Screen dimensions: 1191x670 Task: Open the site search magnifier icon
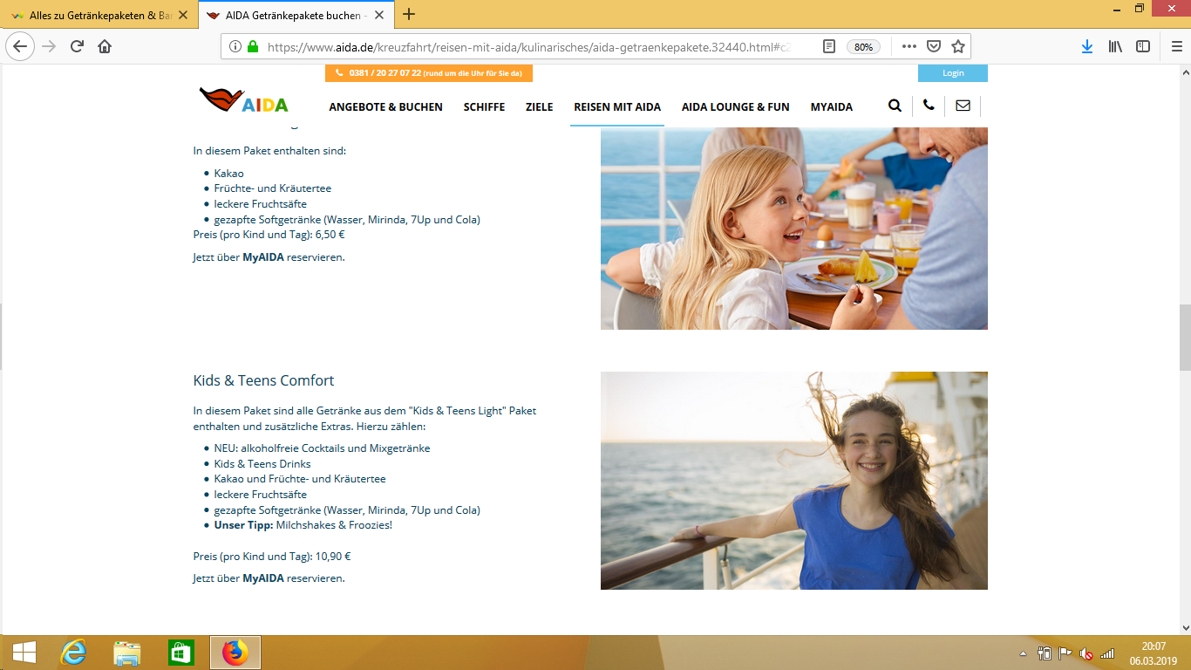coord(895,106)
